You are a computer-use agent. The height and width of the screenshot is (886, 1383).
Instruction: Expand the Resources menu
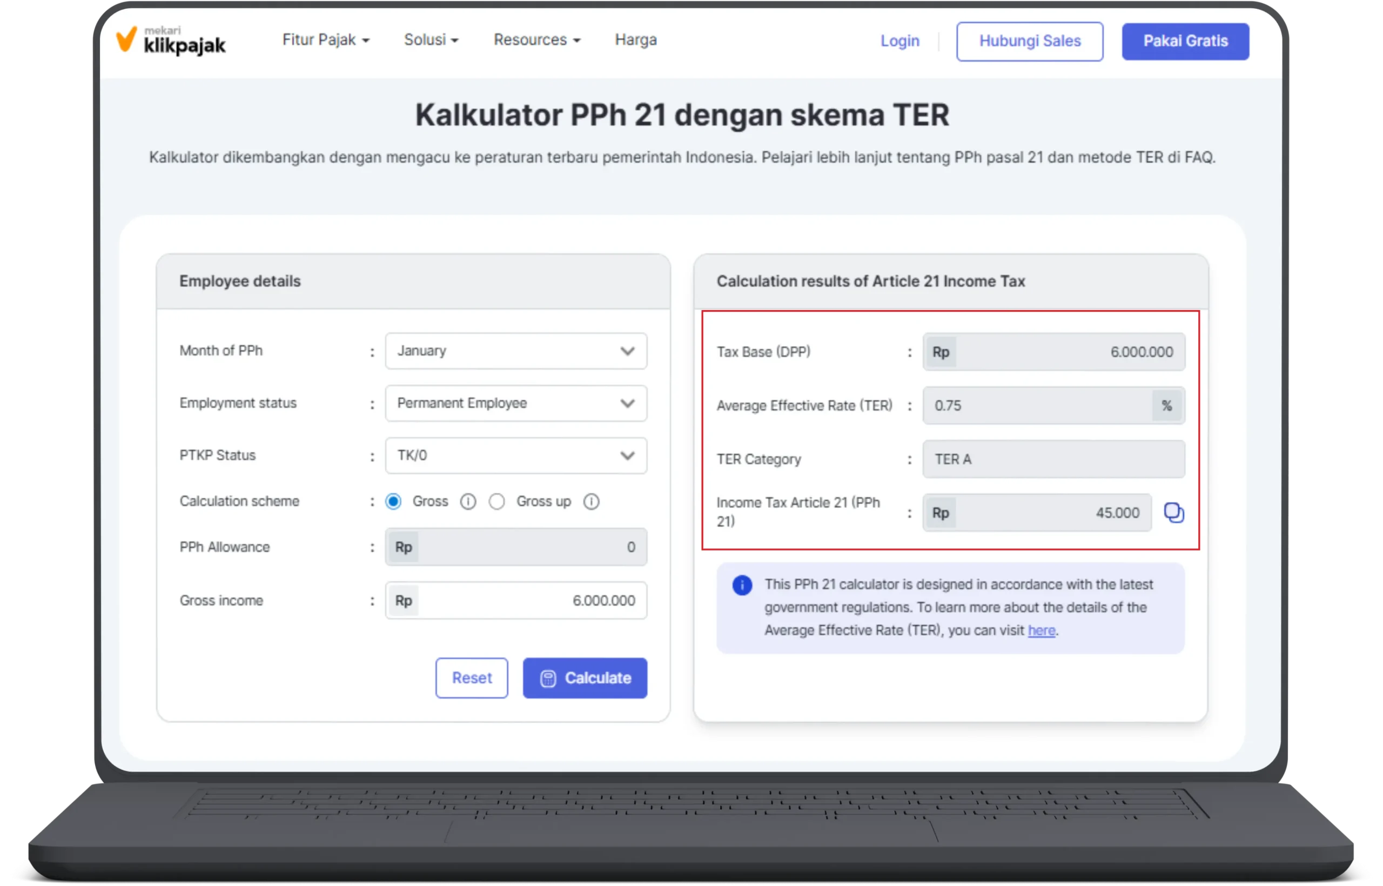pos(536,39)
